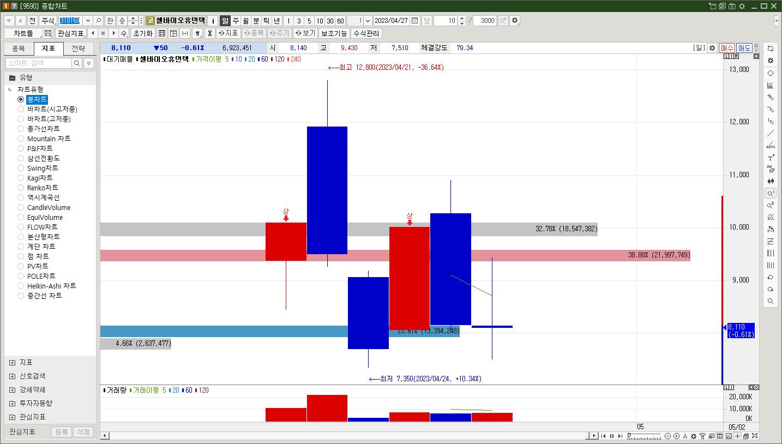Click the refresh sync icon atop right toolbar
This screenshot has height=444, width=782.
[x=771, y=49]
